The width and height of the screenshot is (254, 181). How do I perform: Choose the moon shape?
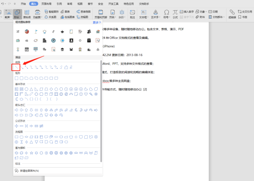17,99
